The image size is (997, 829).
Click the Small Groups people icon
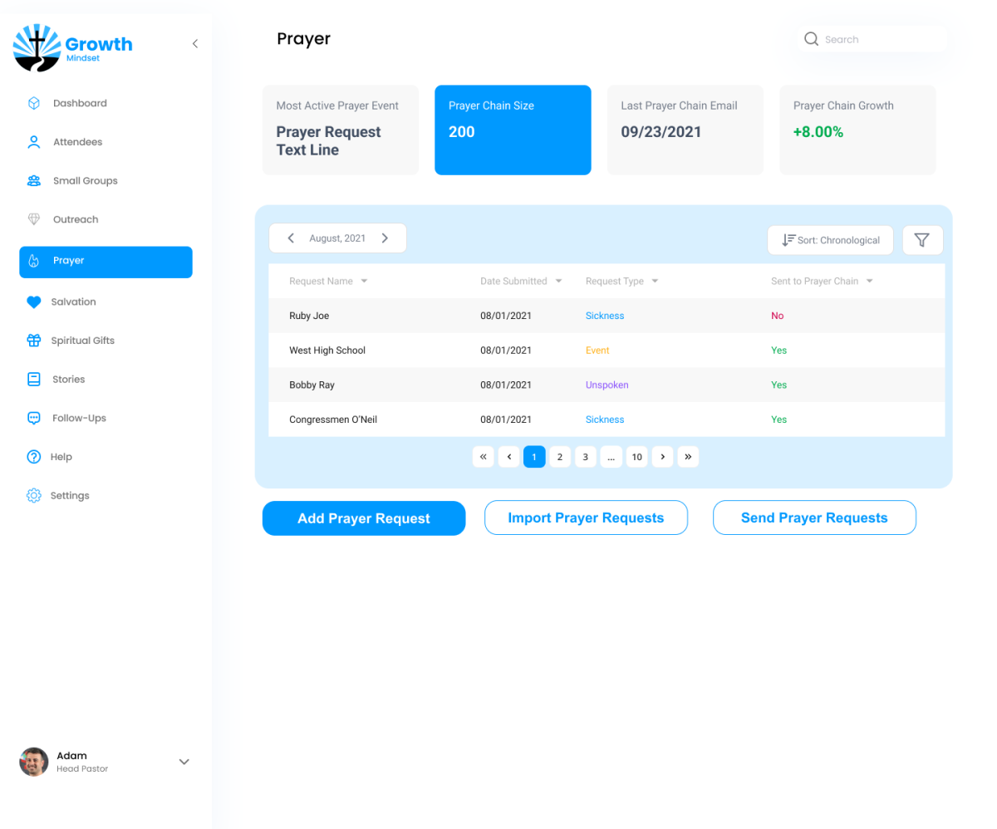pyautogui.click(x=34, y=181)
